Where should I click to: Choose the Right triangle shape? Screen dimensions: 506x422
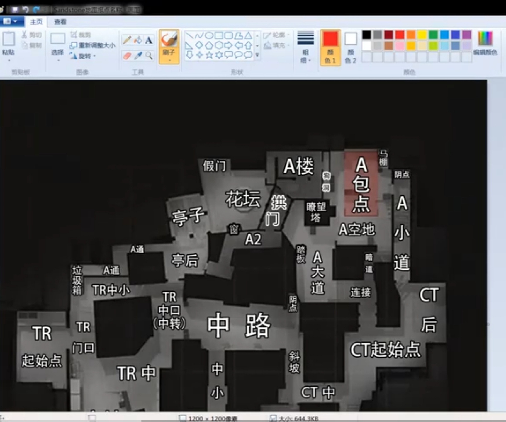pyautogui.click(x=189, y=45)
